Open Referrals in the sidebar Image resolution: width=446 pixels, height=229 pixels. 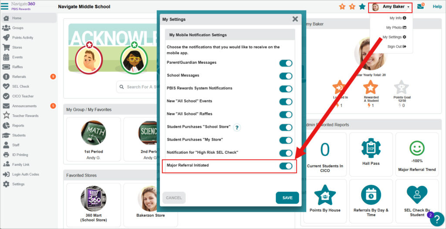point(19,76)
